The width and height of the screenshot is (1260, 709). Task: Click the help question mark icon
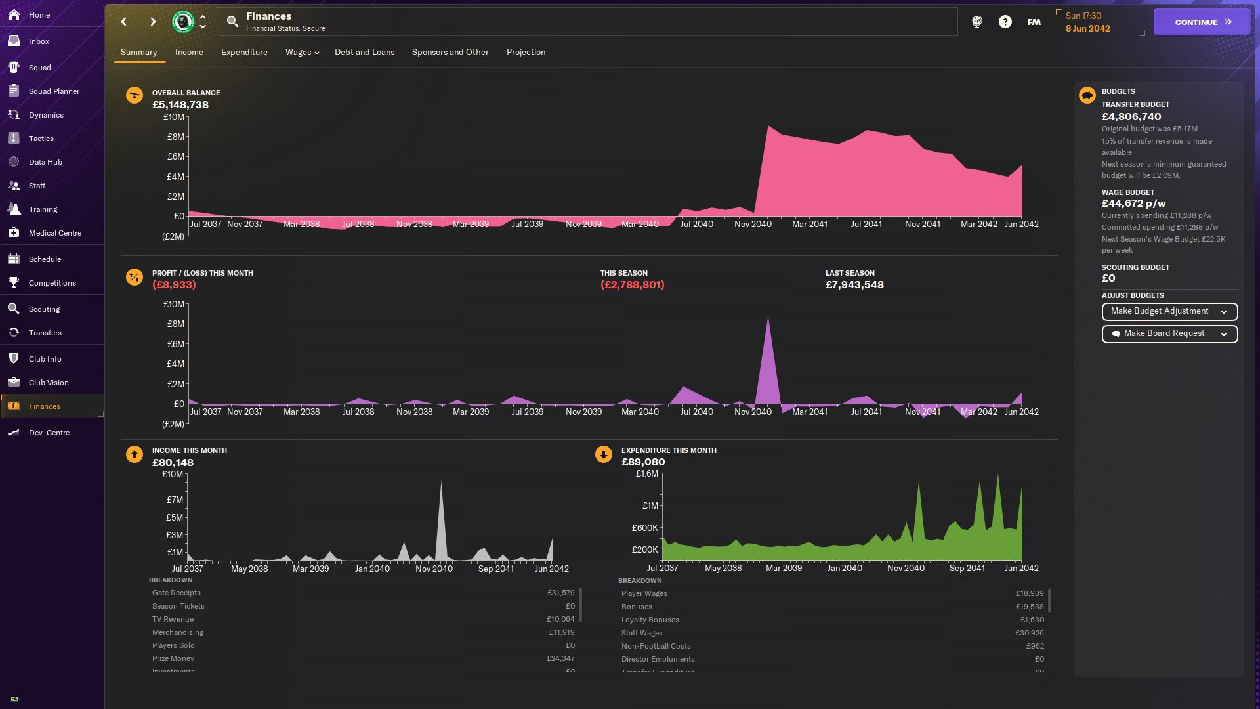point(1005,22)
